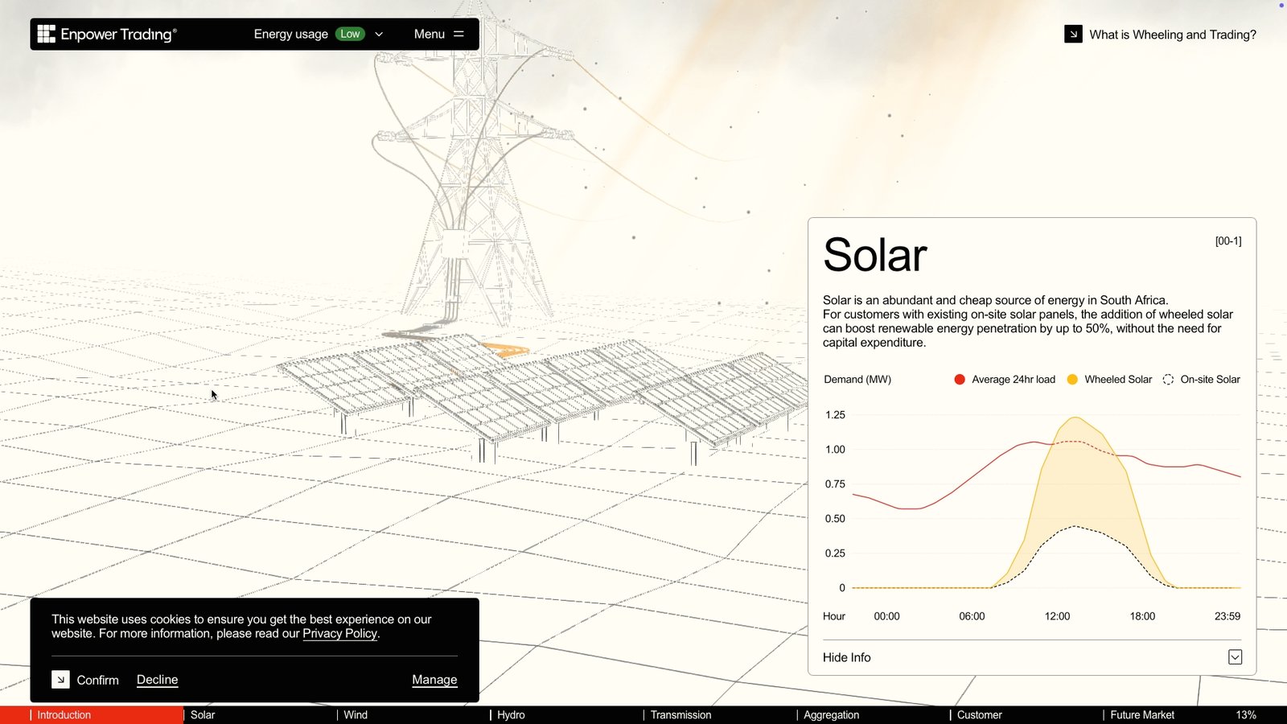Select Future Market in the progress bar
Image resolution: width=1287 pixels, height=724 pixels.
pyautogui.click(x=1141, y=715)
